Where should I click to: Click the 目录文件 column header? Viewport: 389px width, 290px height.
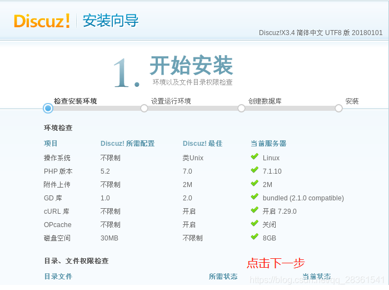(58, 276)
